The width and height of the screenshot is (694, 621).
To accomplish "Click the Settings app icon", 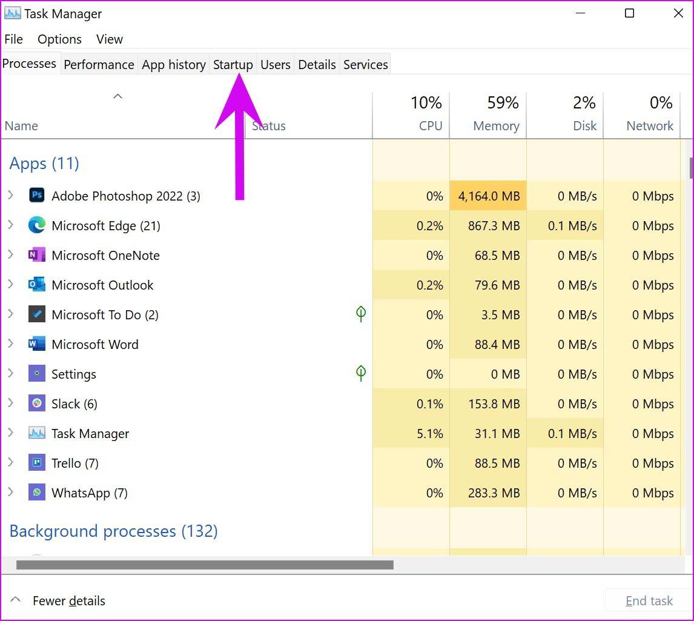I will (37, 373).
